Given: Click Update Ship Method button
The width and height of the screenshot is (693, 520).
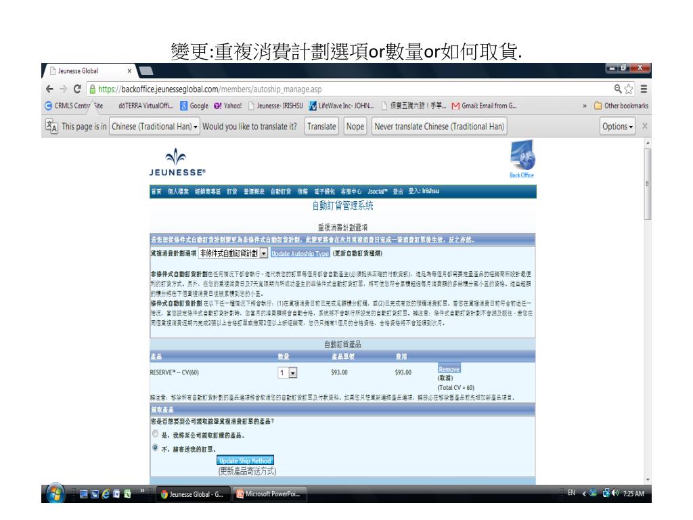Looking at the screenshot, I should 245,460.
